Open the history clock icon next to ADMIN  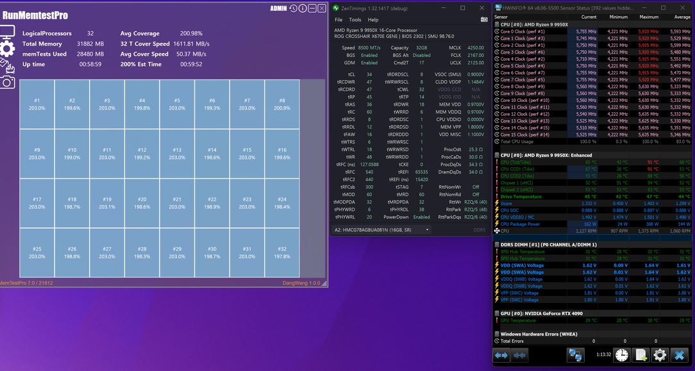pyautogui.click(x=294, y=8)
